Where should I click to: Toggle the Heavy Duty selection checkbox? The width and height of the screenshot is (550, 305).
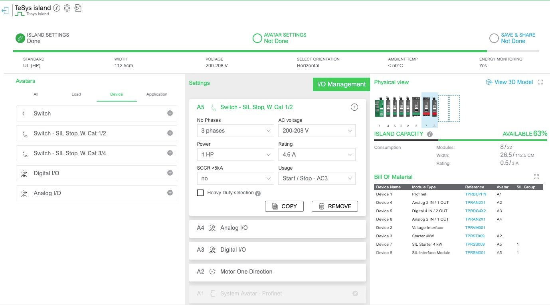click(x=200, y=193)
